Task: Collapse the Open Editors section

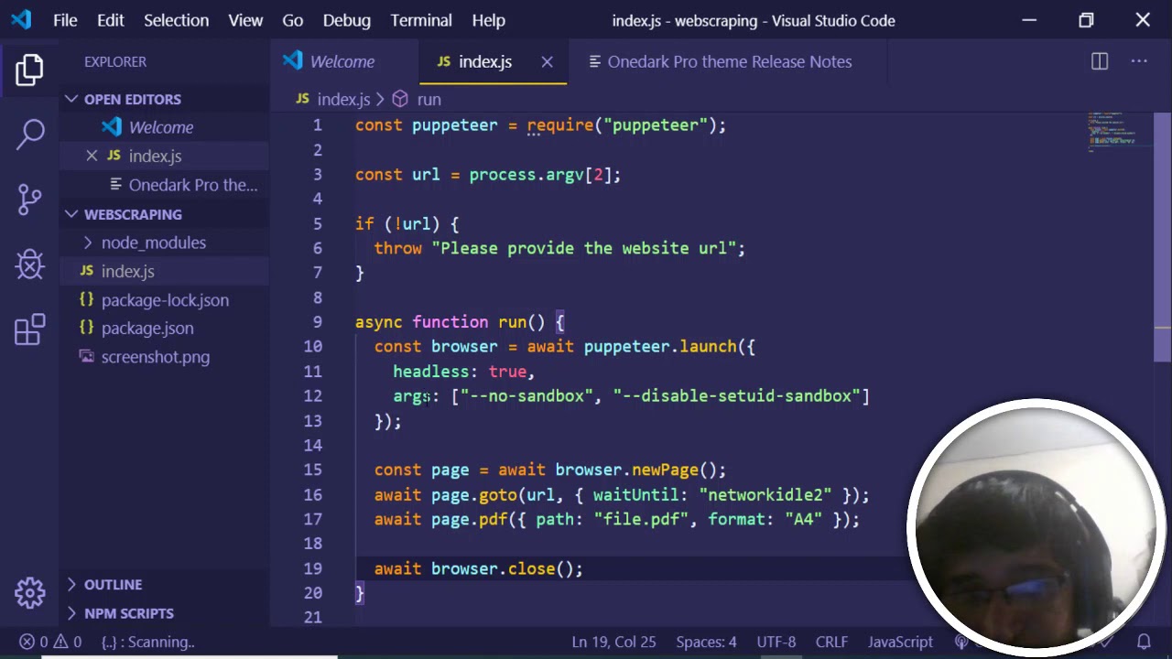Action: click(x=132, y=99)
